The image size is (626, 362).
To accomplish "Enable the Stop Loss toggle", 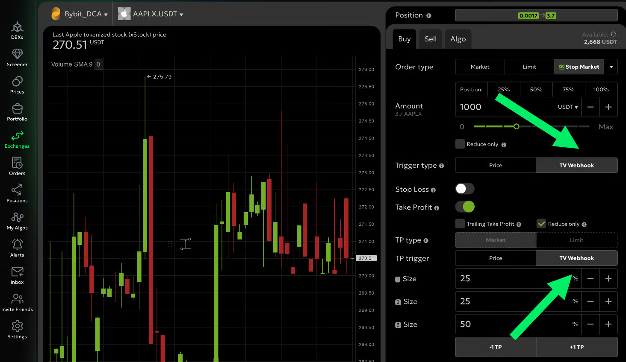I will point(464,189).
